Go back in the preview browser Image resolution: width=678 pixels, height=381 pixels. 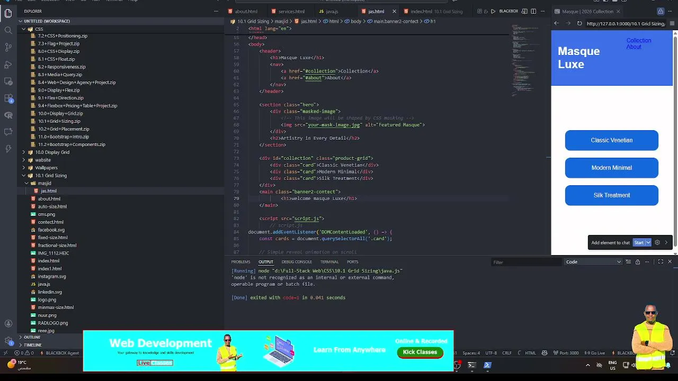coord(556,23)
